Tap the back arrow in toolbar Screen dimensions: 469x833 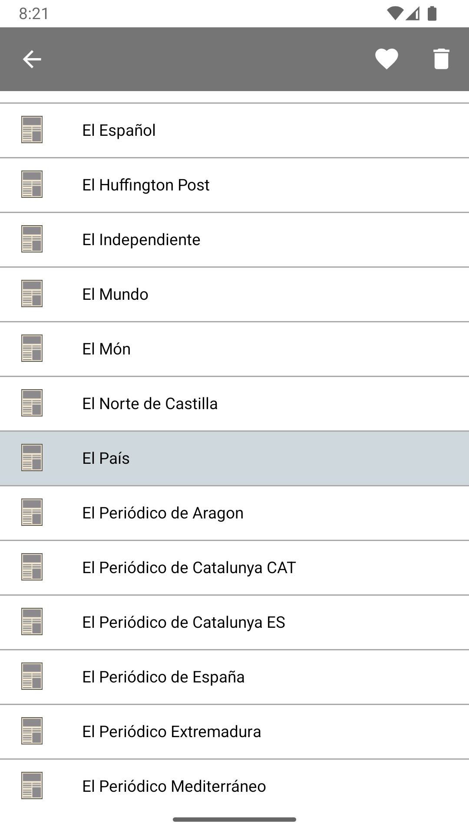point(32,59)
